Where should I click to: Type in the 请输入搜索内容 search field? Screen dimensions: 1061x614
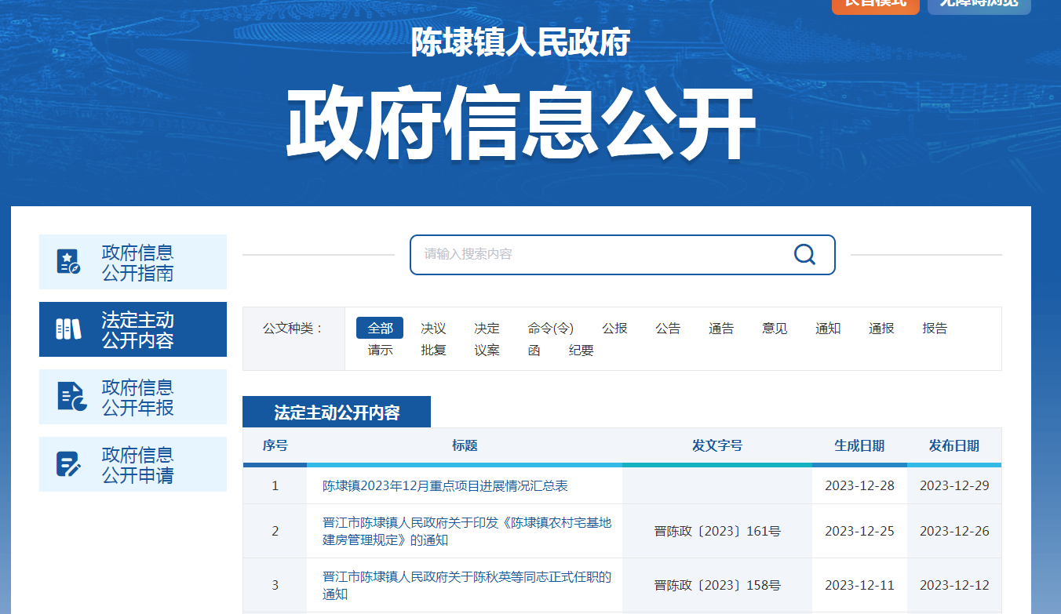[x=596, y=254]
